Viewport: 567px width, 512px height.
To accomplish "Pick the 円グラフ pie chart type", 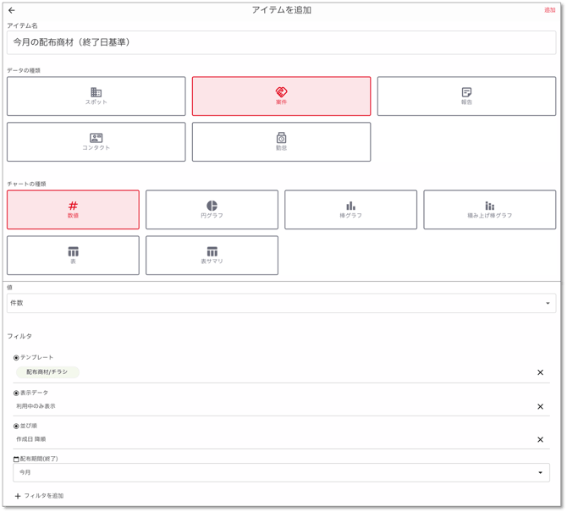I will (212, 210).
